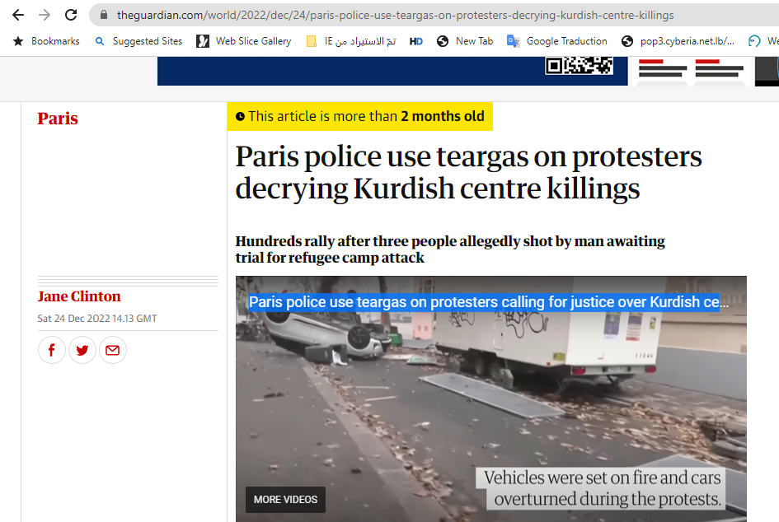Click the Paris section link
The width and height of the screenshot is (779, 522).
(58, 119)
